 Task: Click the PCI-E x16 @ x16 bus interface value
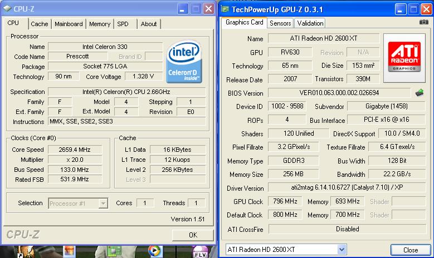[387, 120]
